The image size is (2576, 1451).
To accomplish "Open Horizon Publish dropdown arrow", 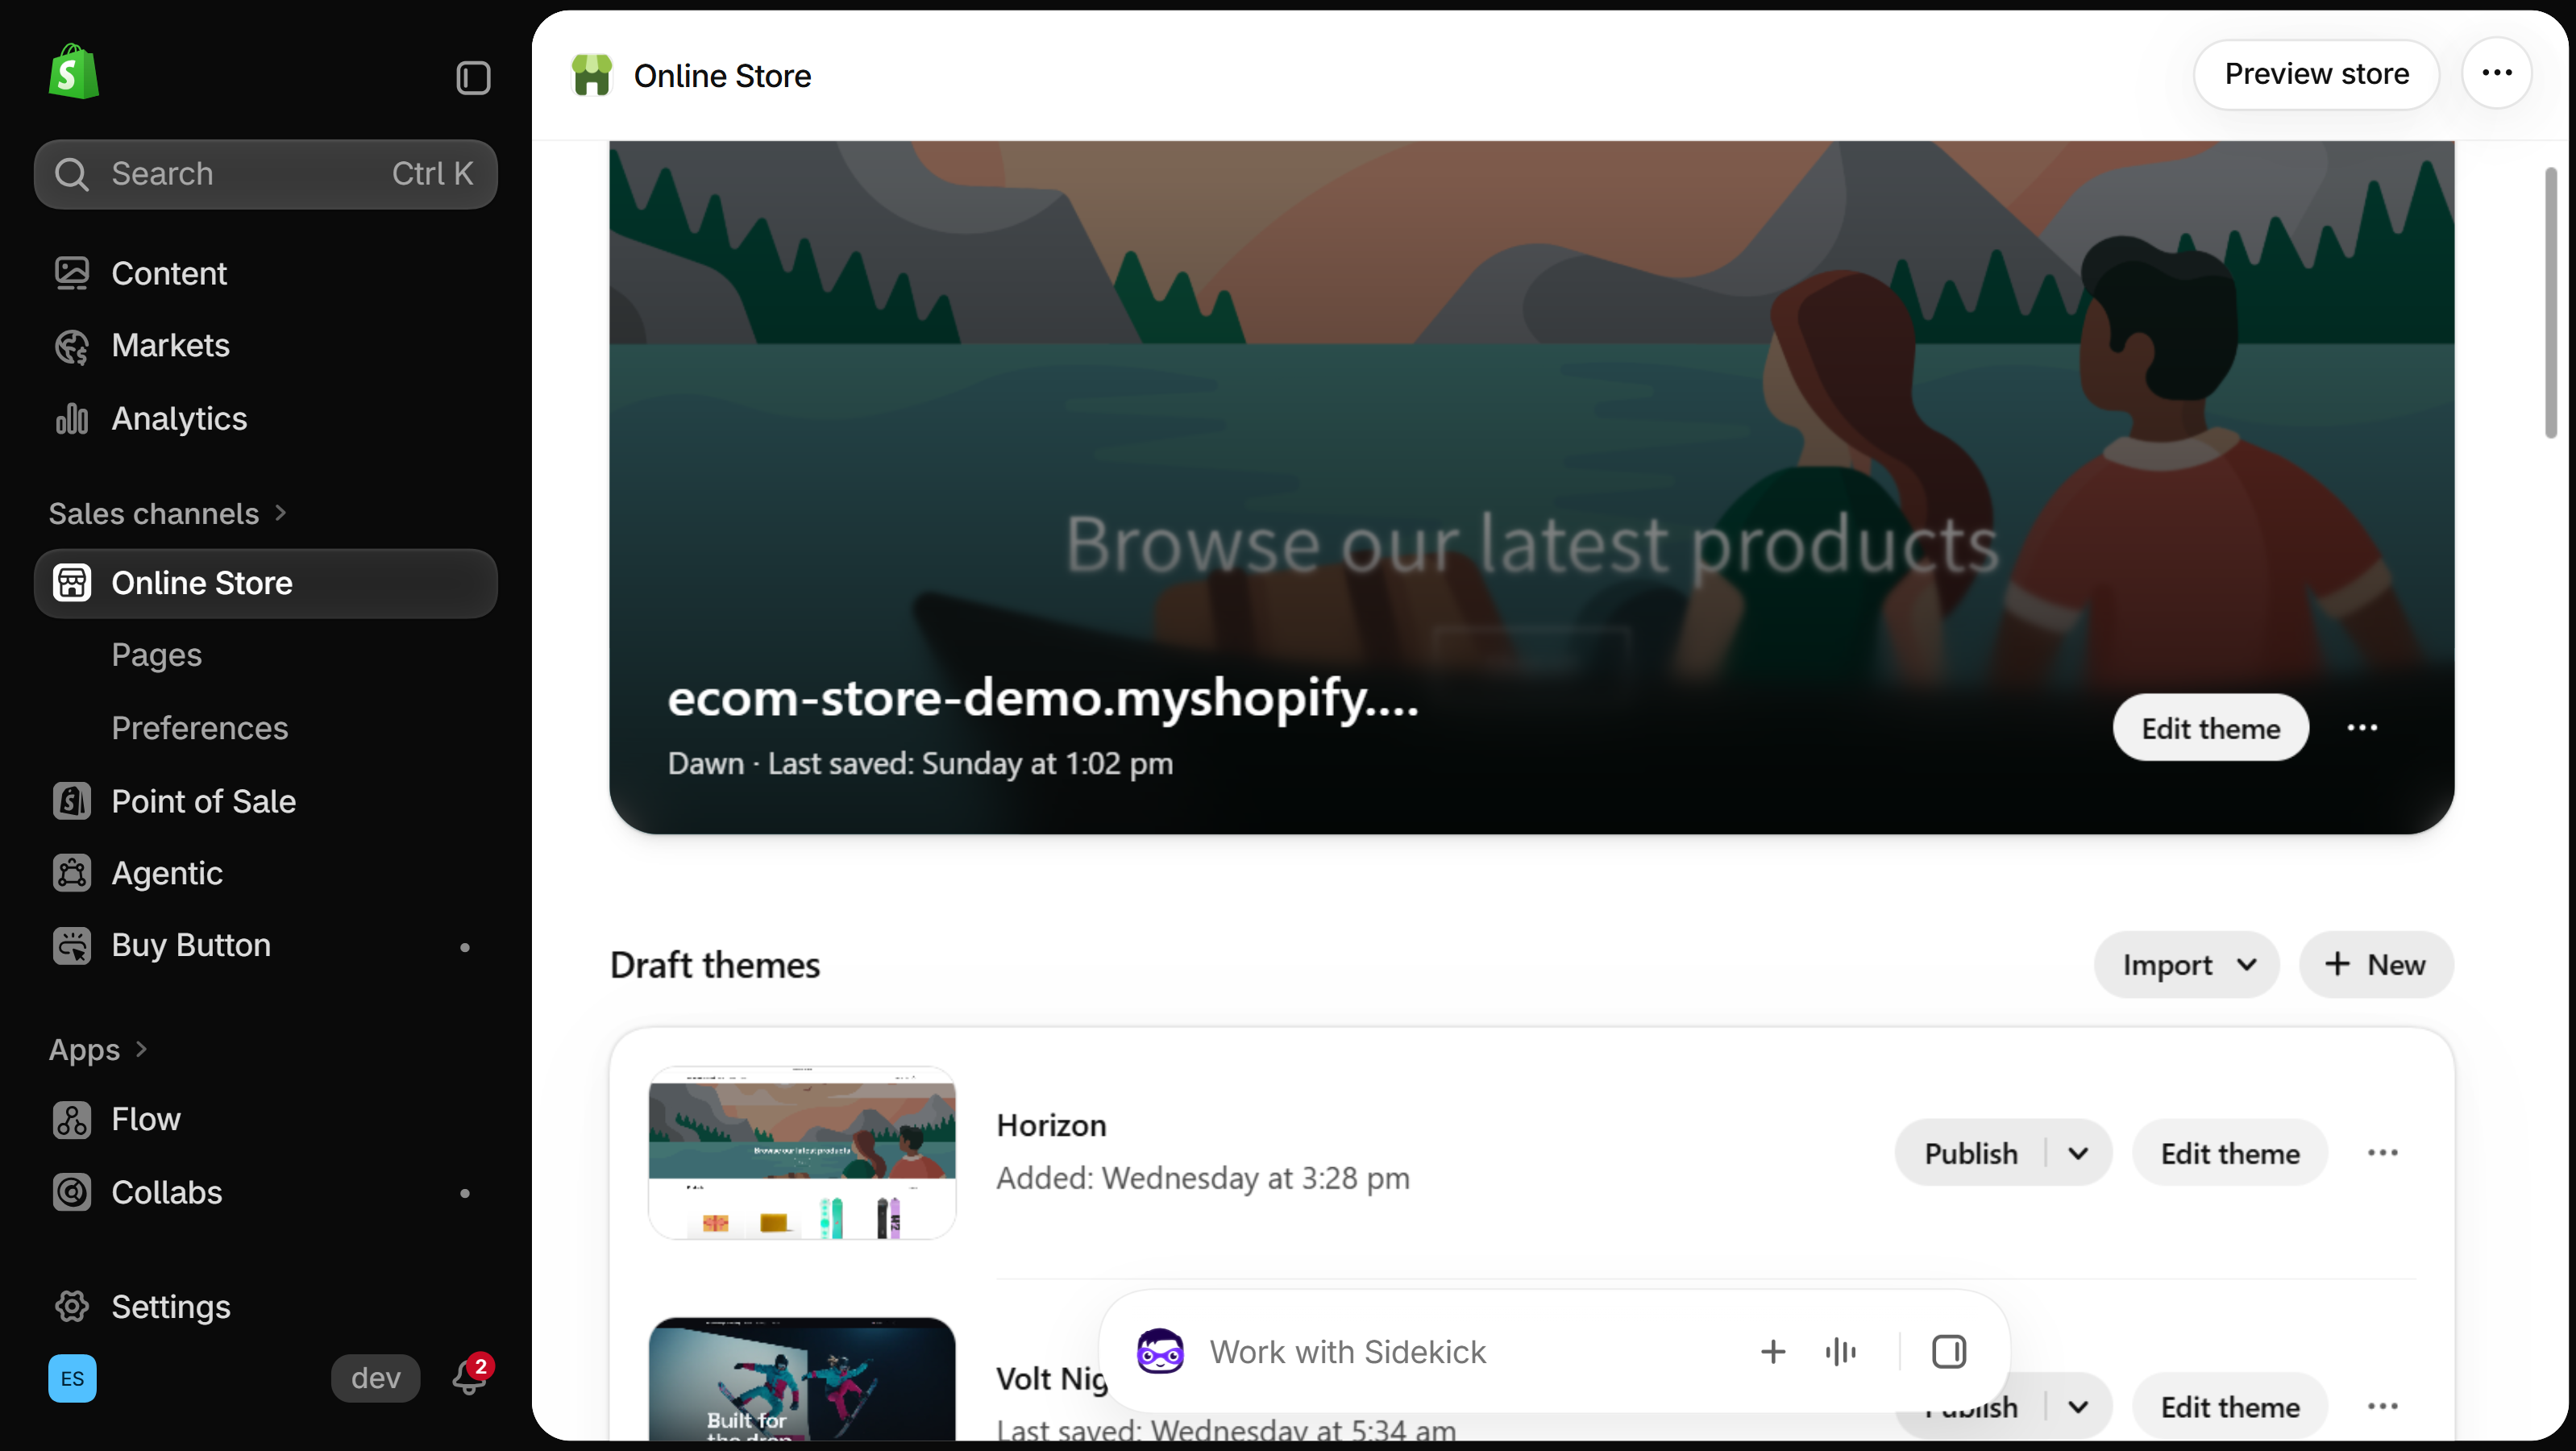I will click(2079, 1153).
